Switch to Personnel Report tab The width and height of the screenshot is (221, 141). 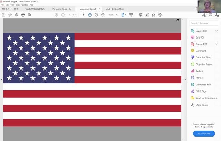click(62, 9)
